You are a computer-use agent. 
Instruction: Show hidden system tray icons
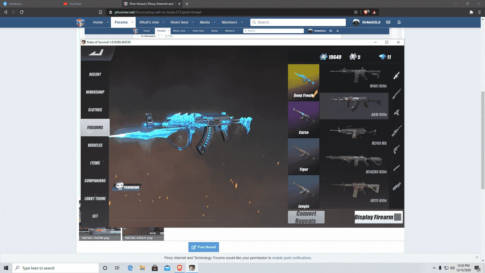[434, 268]
